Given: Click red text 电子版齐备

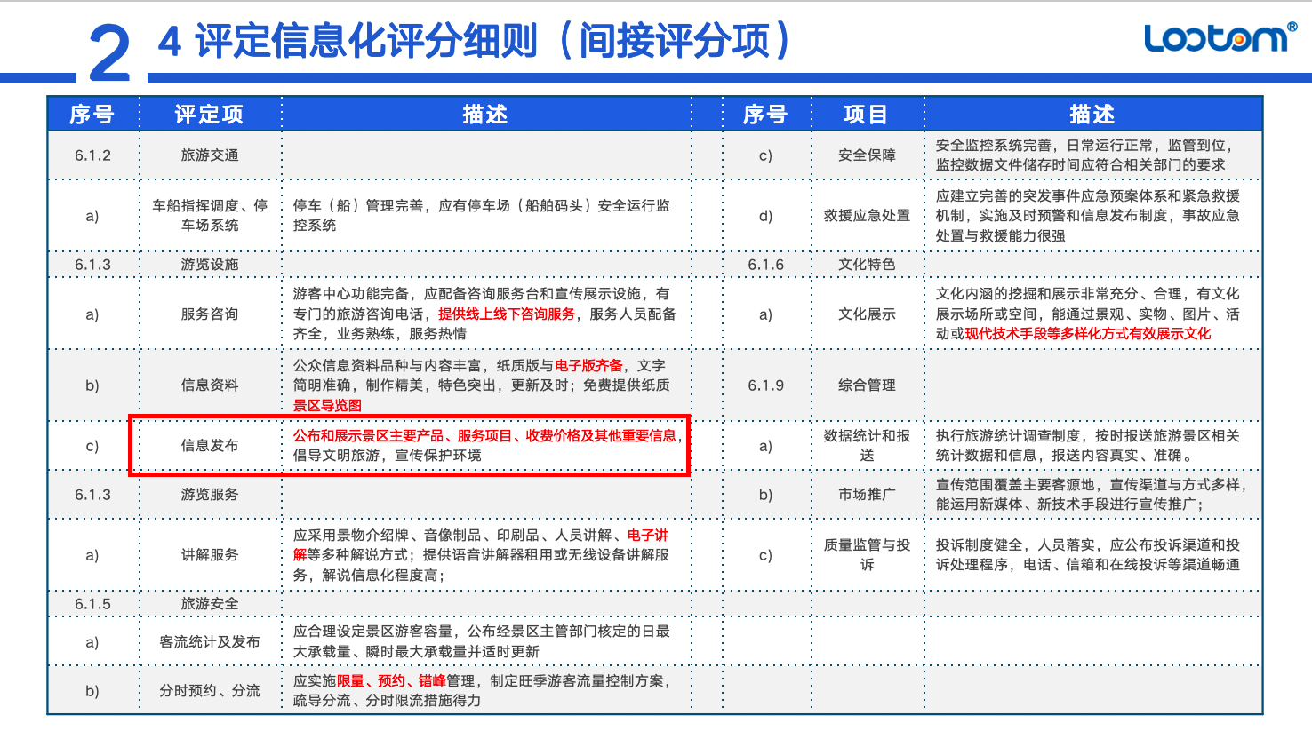Looking at the screenshot, I should tap(588, 366).
